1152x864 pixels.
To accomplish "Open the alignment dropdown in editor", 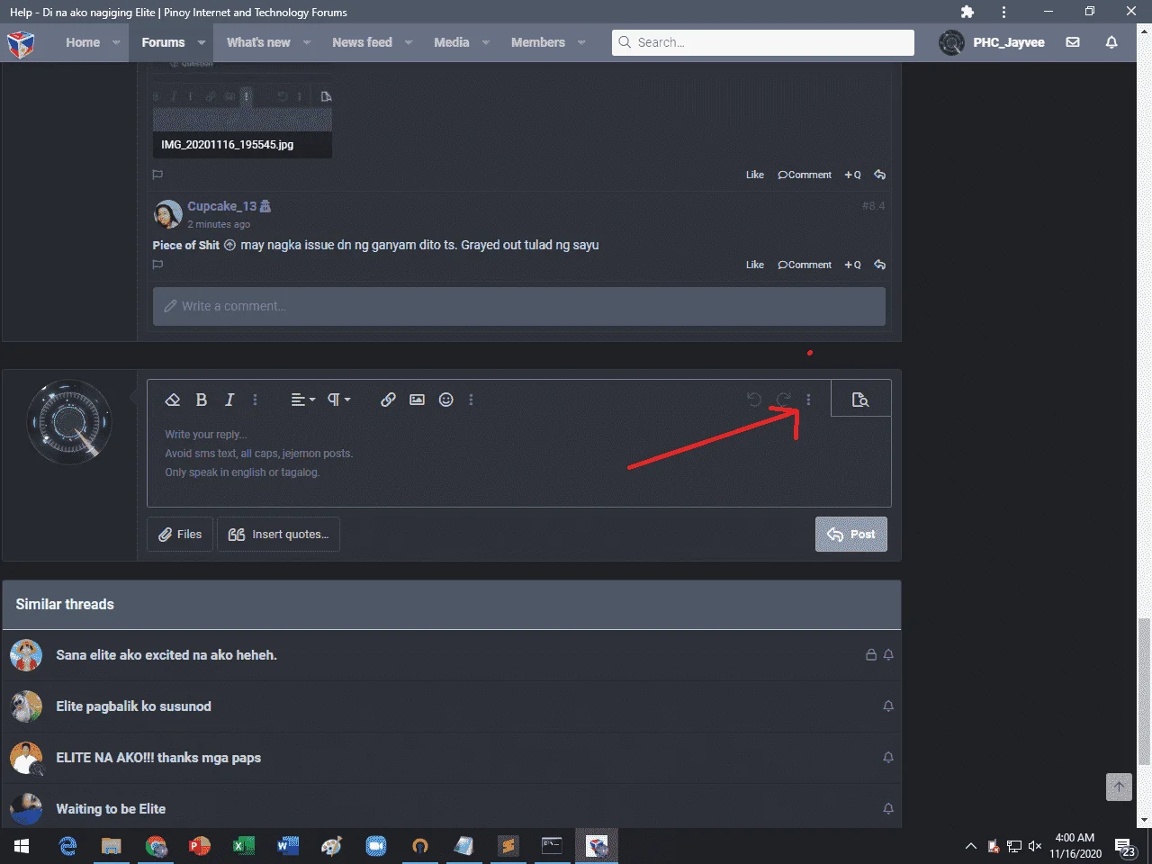I will tap(303, 400).
